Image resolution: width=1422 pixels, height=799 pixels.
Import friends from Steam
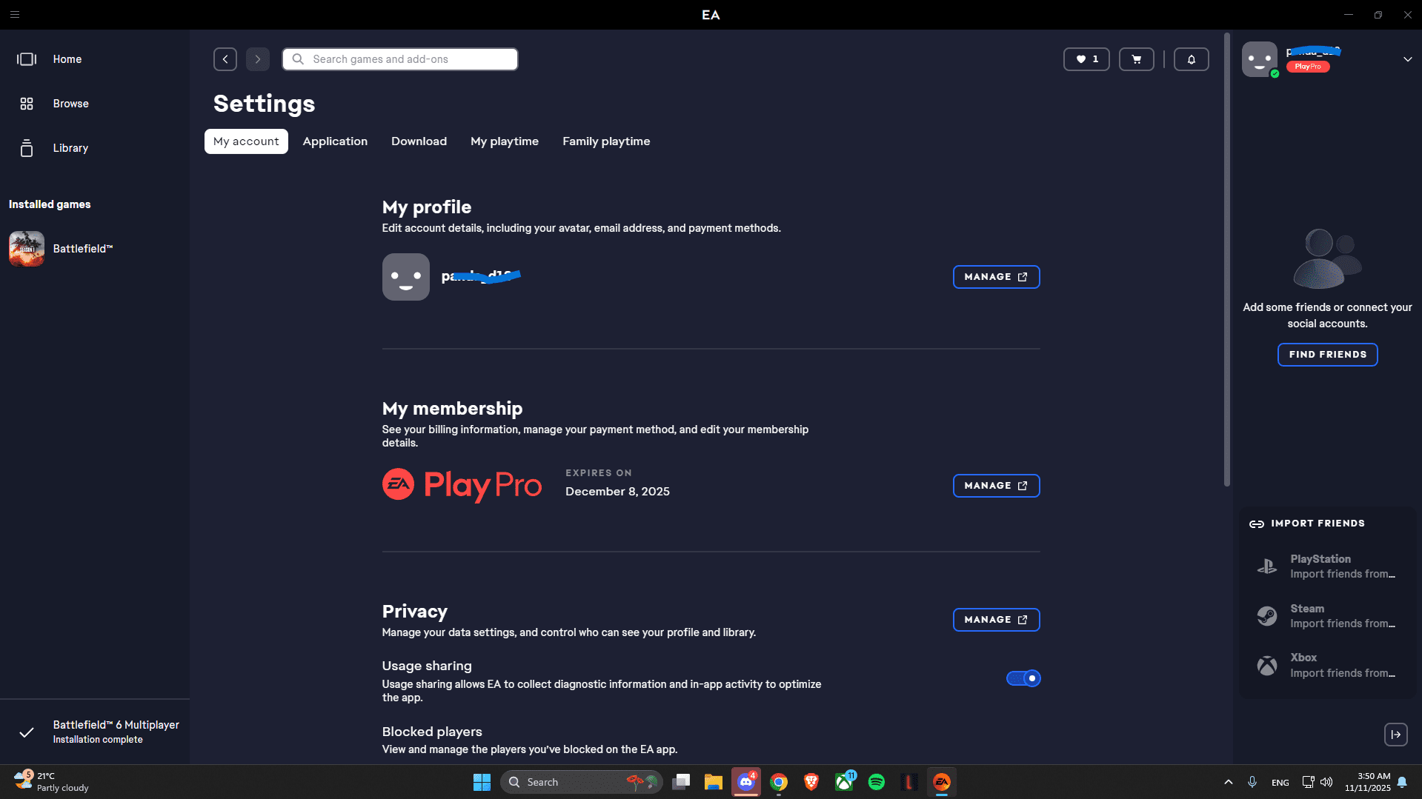point(1326,616)
